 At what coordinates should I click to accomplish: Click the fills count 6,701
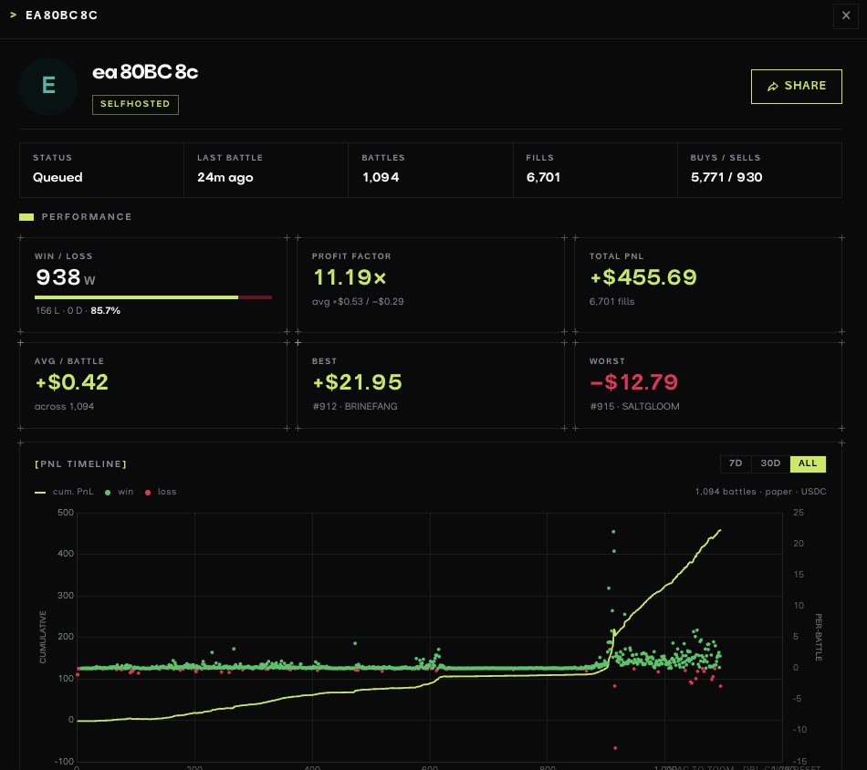543,177
